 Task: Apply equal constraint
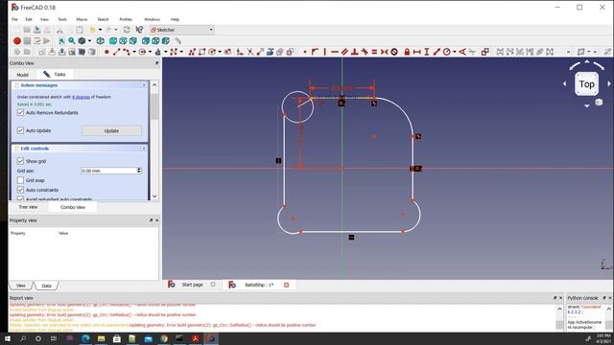pyautogui.click(x=374, y=52)
